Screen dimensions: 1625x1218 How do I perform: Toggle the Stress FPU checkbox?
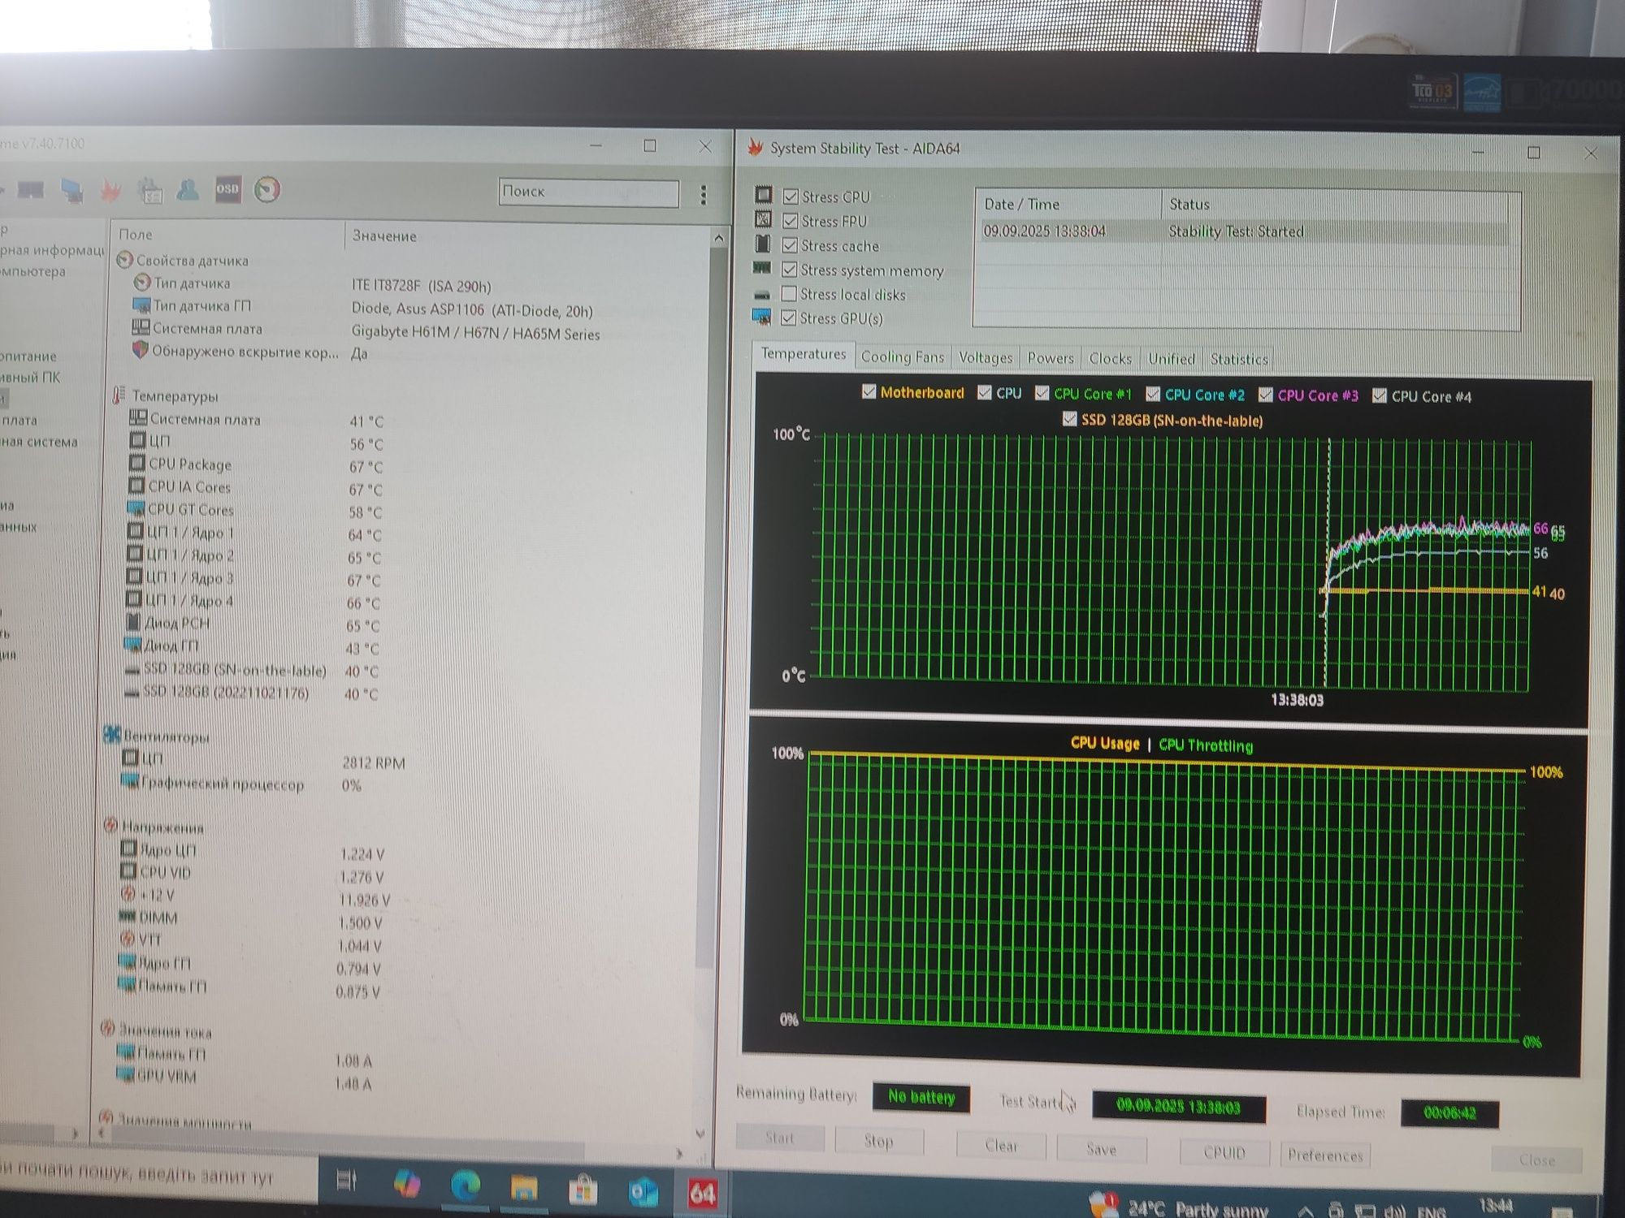790,221
